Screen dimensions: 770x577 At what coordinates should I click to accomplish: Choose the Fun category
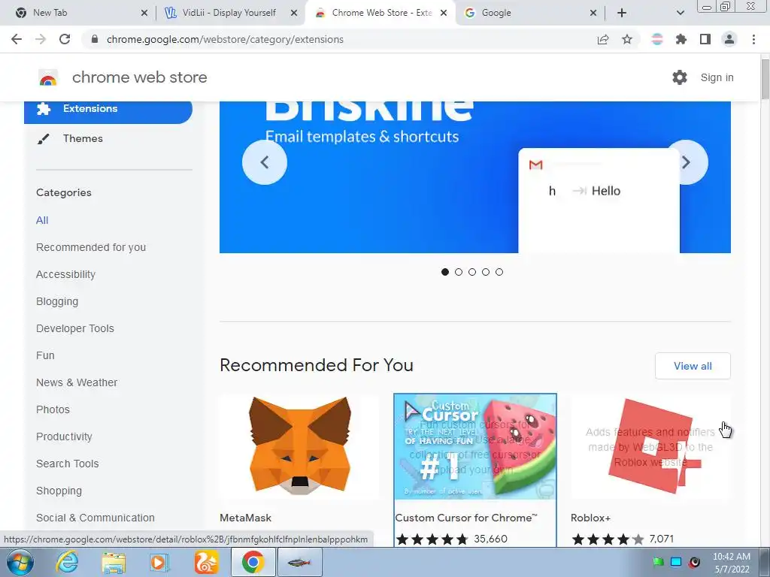pyautogui.click(x=45, y=355)
